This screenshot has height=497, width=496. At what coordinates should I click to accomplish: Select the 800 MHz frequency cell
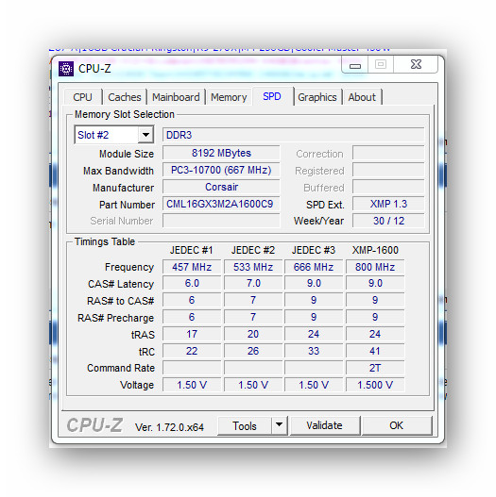click(x=375, y=267)
